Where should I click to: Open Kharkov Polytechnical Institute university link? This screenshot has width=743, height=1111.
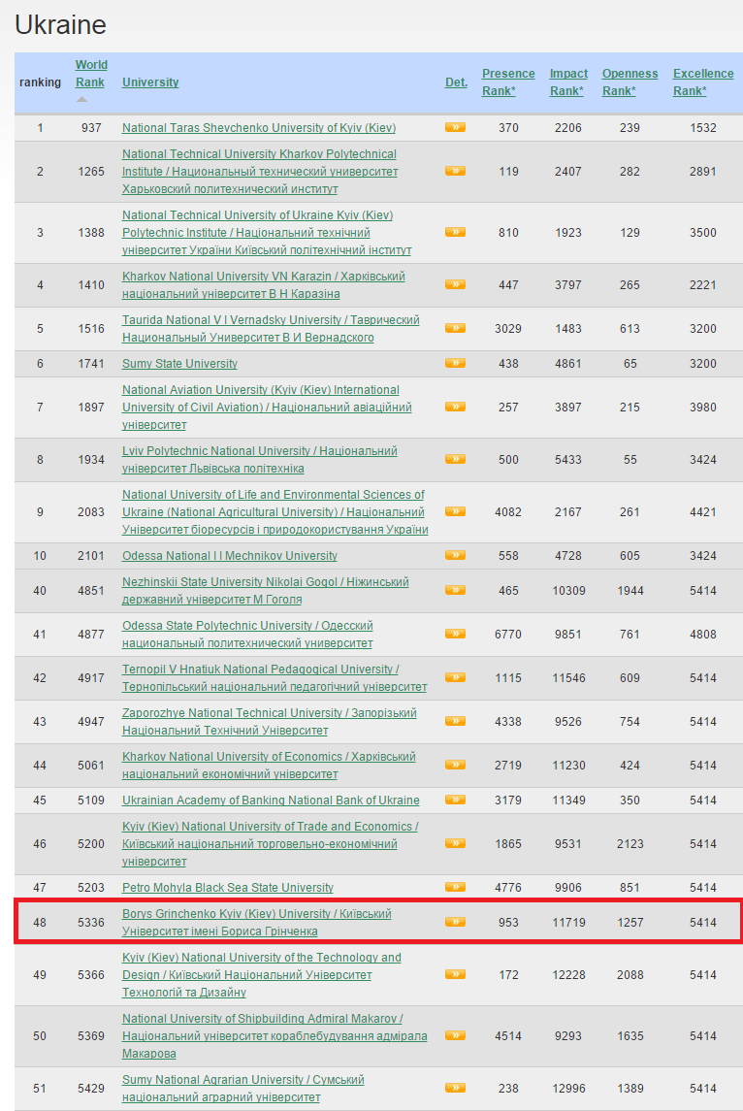pyautogui.click(x=260, y=172)
